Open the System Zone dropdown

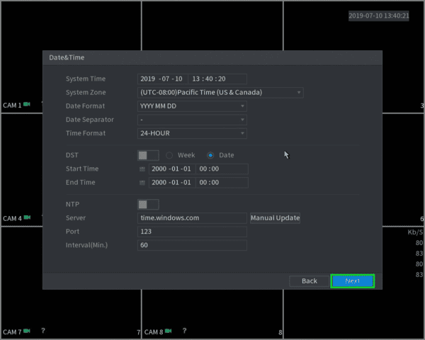click(x=220, y=93)
